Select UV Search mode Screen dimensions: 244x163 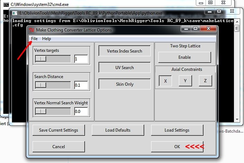tap(124, 68)
